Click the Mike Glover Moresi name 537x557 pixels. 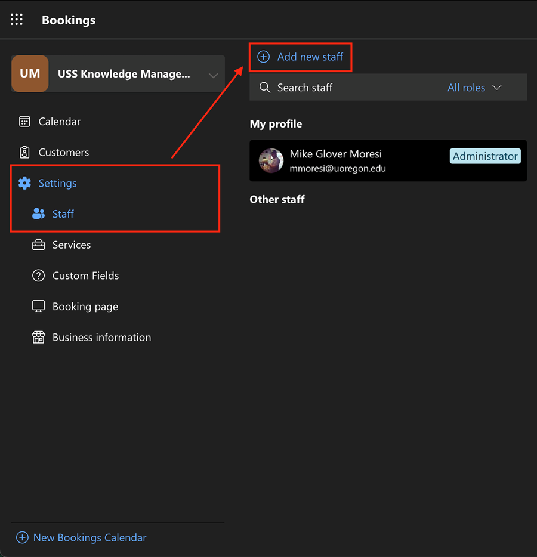click(335, 154)
